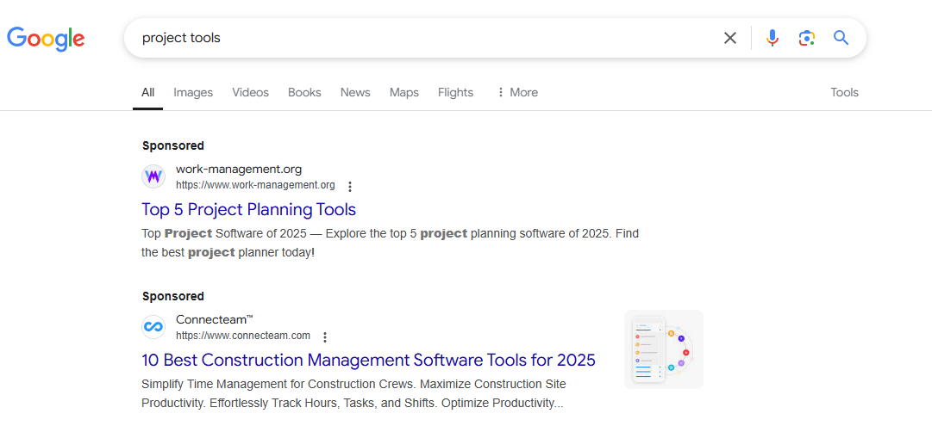The height and width of the screenshot is (426, 932).
Task: Go to the Maps tab
Action: click(x=403, y=92)
